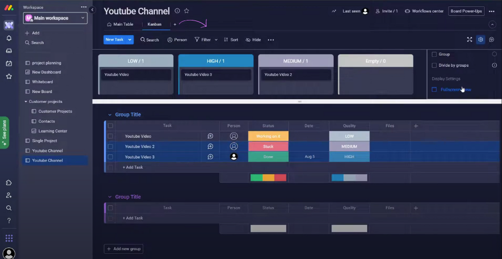The image size is (502, 259).
Task: Select the Group radio circle in settings panel
Action: [x=494, y=54]
